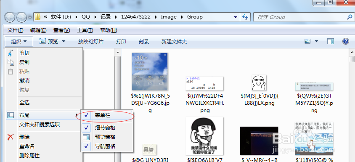Select file name $(QVJ%(2E(GTM5Y7Z1}$O}Y.png
355x162 pixels.
pos(314,103)
